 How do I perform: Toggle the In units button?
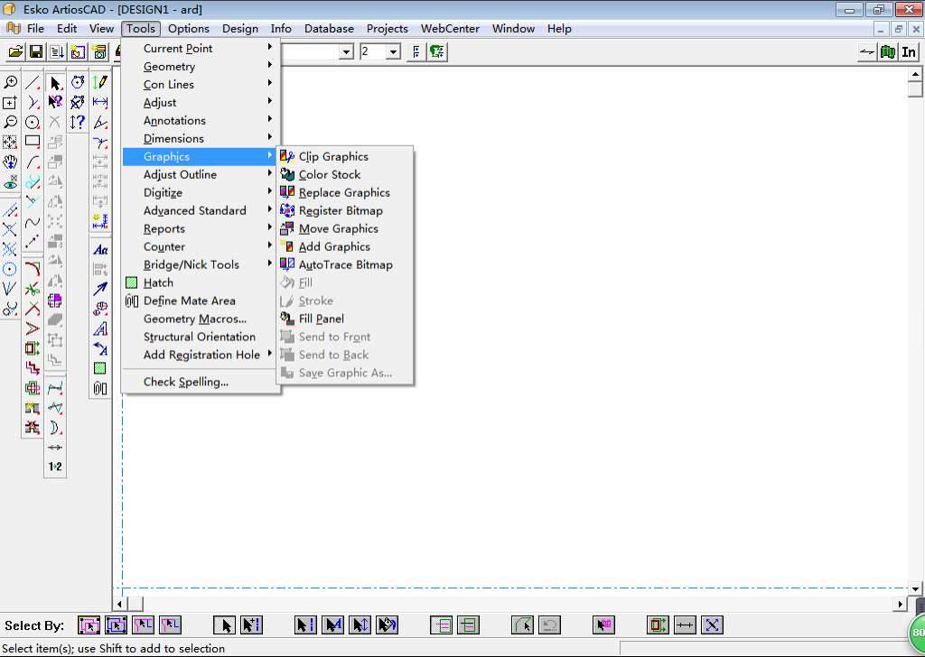[909, 51]
